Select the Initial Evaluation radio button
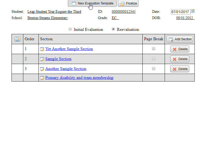The width and height of the screenshot is (200, 162). (x=70, y=29)
